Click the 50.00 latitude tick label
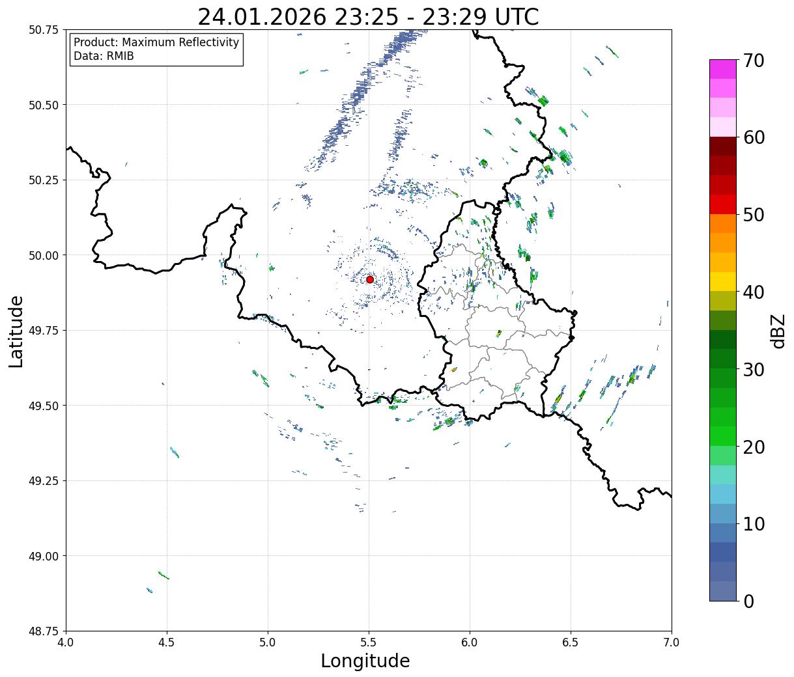 click(43, 255)
